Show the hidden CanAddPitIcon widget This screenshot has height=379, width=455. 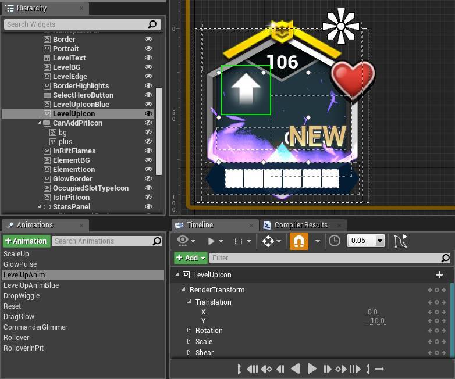pyautogui.click(x=148, y=123)
